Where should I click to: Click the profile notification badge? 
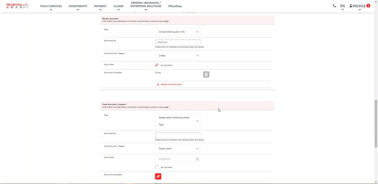tap(368, 6)
